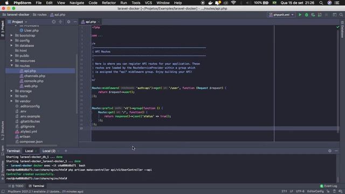Open the Event Log

(x=328, y=186)
